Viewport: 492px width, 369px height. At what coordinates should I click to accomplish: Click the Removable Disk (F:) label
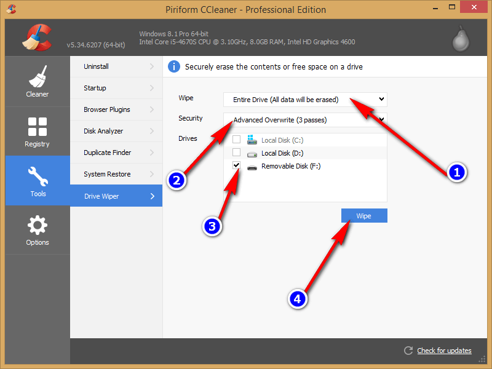coord(291,166)
